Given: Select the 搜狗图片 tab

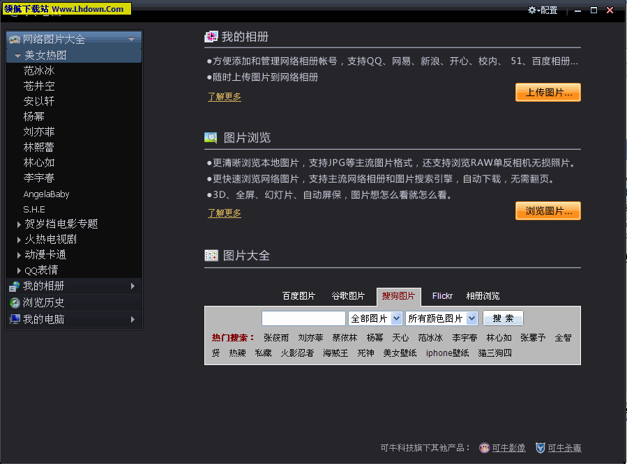Looking at the screenshot, I should 399,296.
